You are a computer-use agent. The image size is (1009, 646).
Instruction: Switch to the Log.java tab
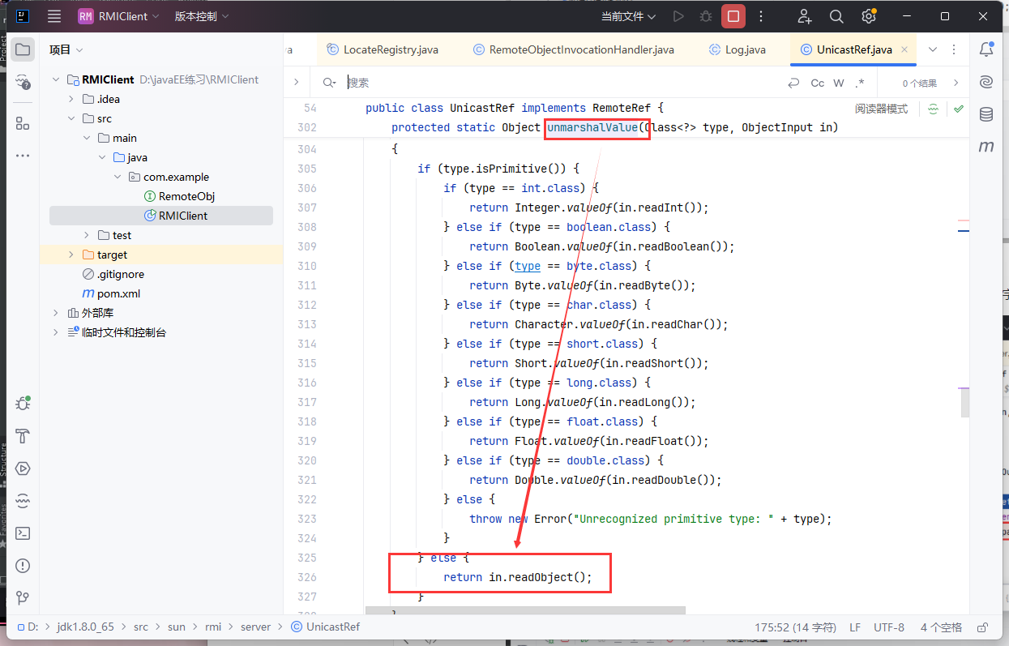click(744, 49)
